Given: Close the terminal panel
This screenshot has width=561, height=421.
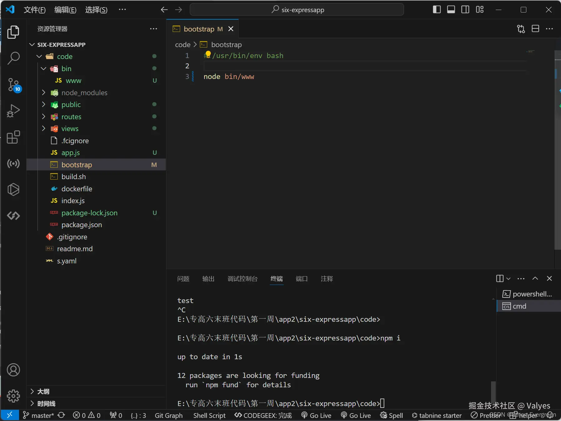Looking at the screenshot, I should (x=549, y=278).
